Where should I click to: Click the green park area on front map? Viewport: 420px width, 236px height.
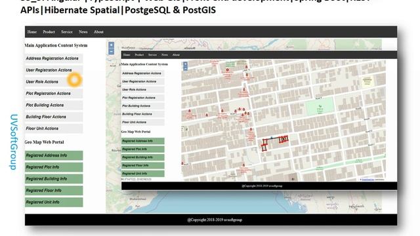[320, 106]
